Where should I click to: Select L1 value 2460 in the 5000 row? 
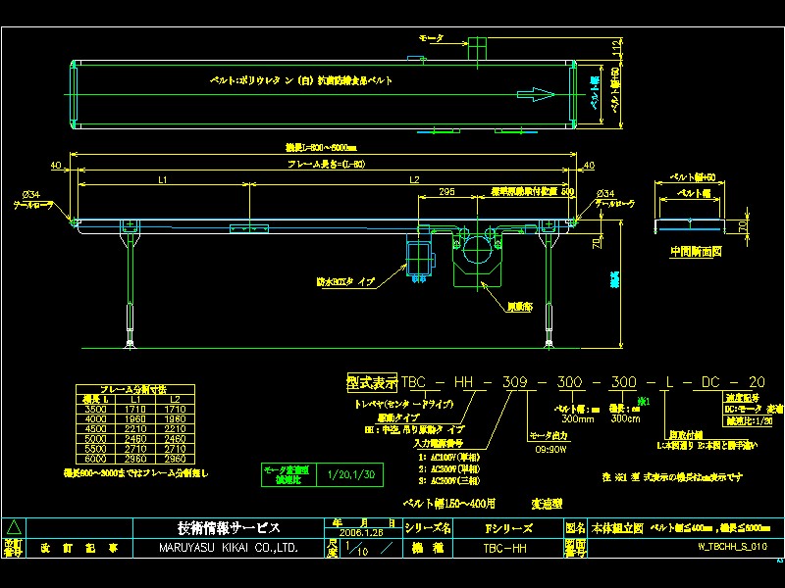(135, 439)
